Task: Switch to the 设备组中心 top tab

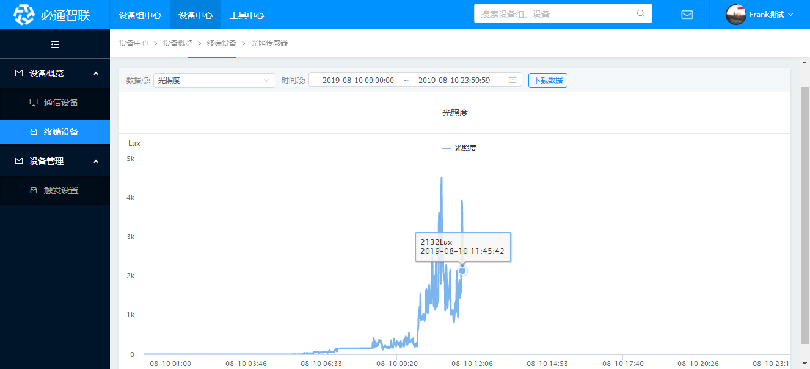Action: point(140,15)
